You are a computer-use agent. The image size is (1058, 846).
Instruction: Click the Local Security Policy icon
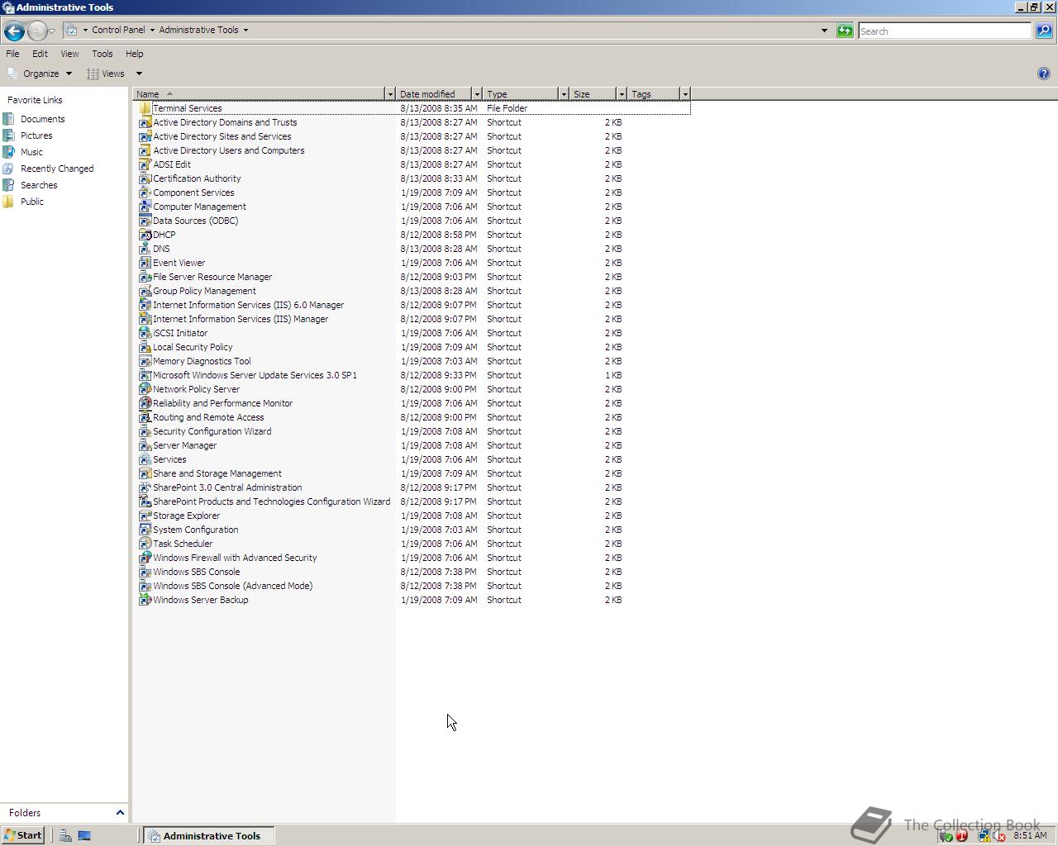pyautogui.click(x=145, y=347)
